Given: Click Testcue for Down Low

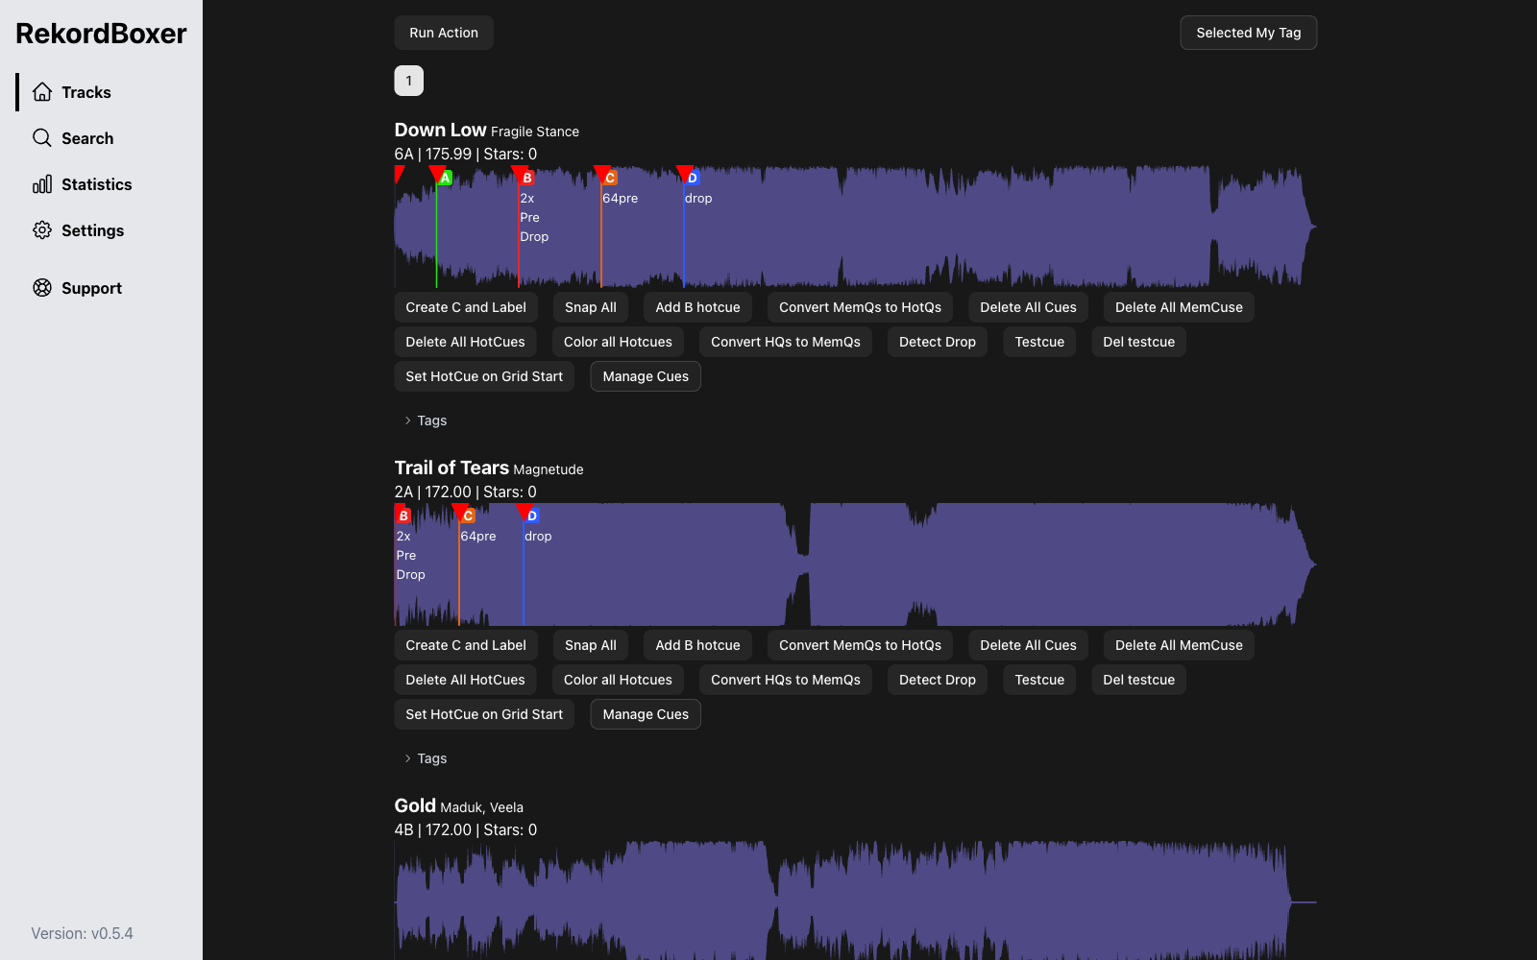Looking at the screenshot, I should [x=1039, y=342].
